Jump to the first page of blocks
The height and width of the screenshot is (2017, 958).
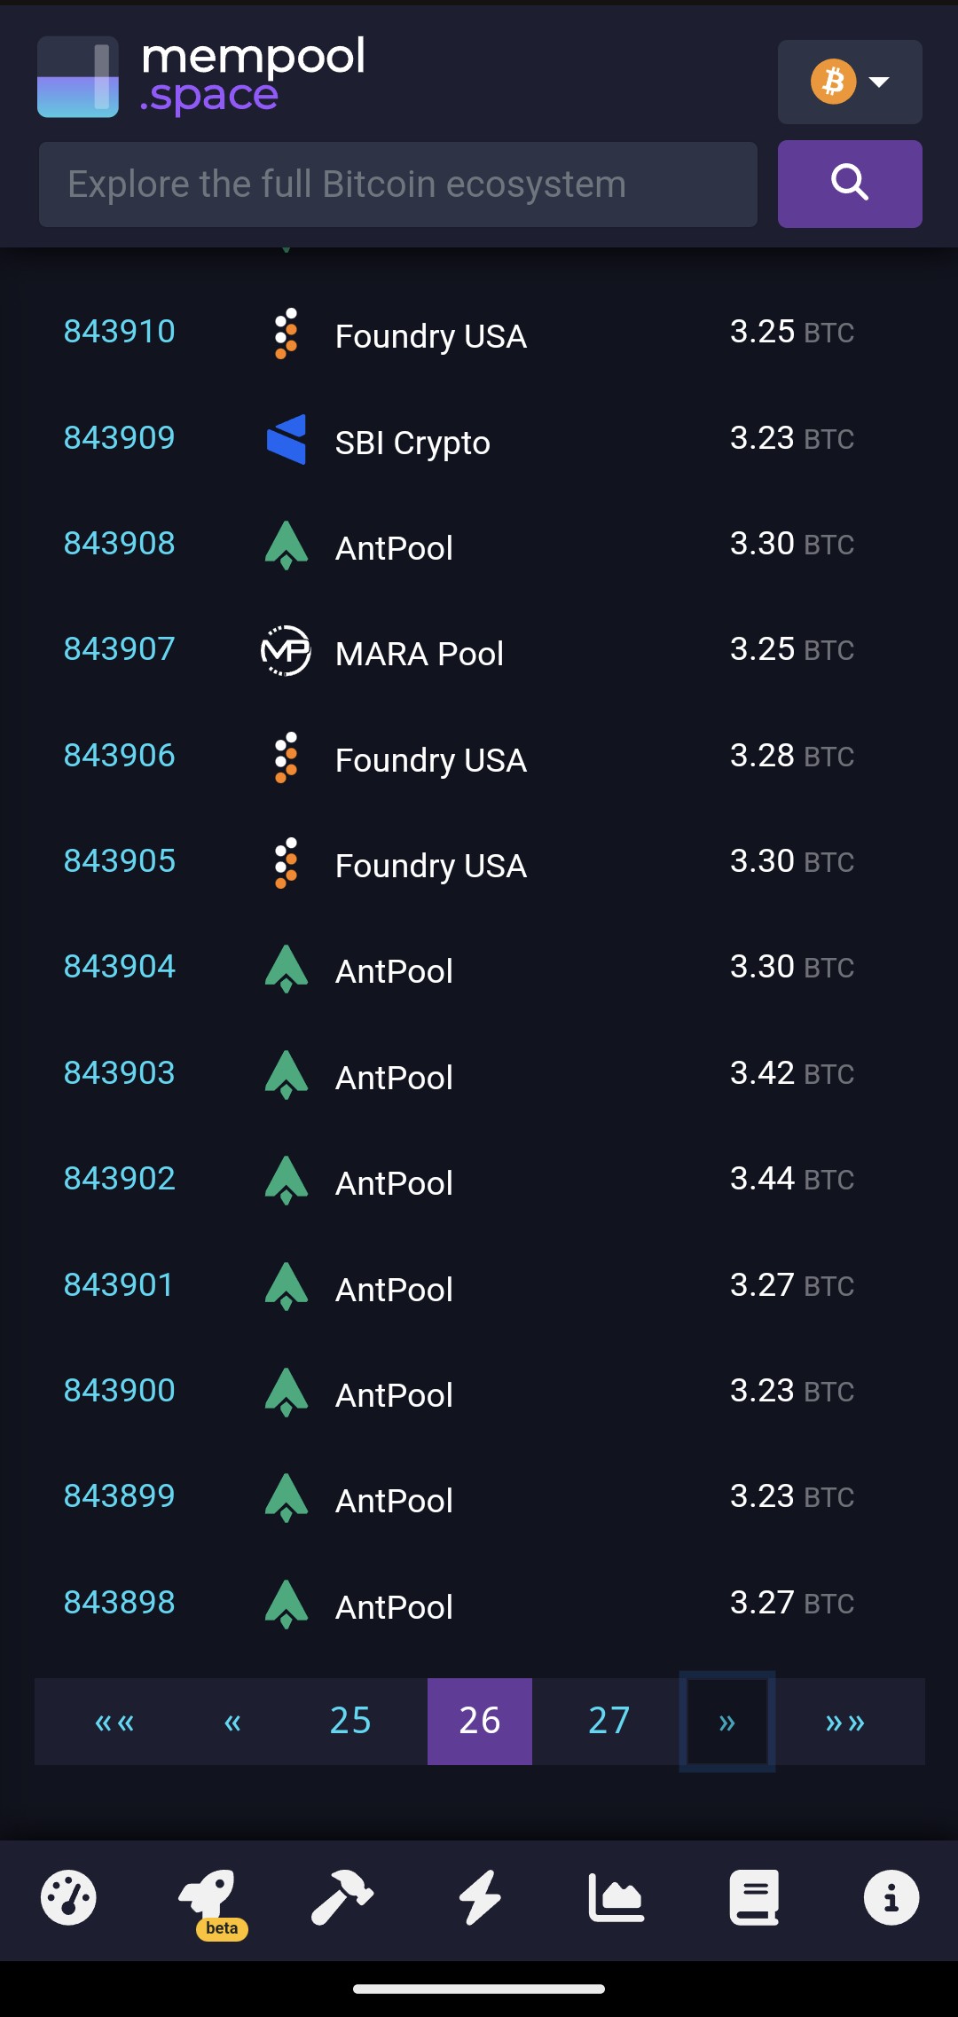coord(114,1721)
